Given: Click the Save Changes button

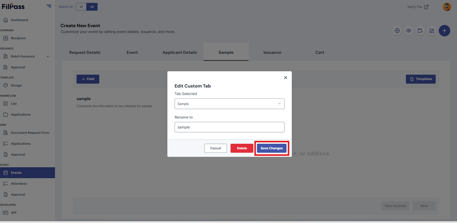Looking at the screenshot, I should [272, 148].
